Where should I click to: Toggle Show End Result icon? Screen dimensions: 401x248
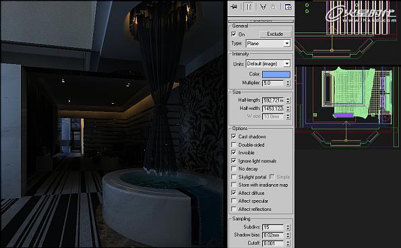[248, 7]
